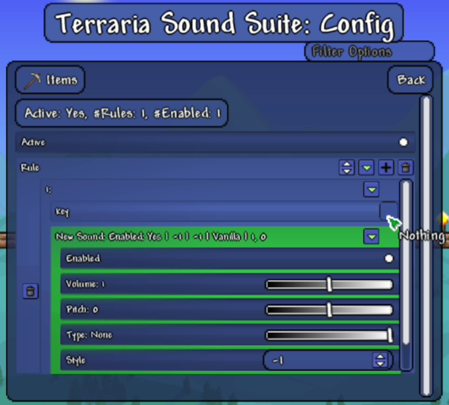Image resolution: width=449 pixels, height=405 pixels.
Task: Click the Style input field showing -1
Action: [328, 361]
